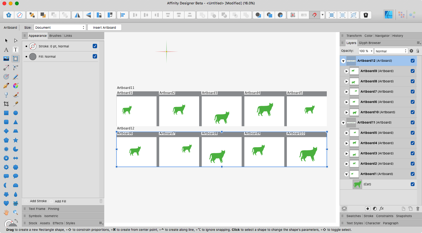Click the Flip Horizontal toolbar icon
The image size is (422, 233).
(x=77, y=15)
